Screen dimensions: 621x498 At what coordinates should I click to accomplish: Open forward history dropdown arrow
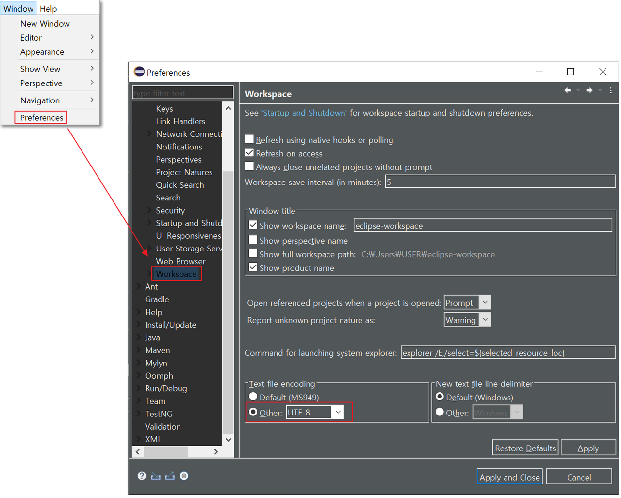click(x=600, y=90)
